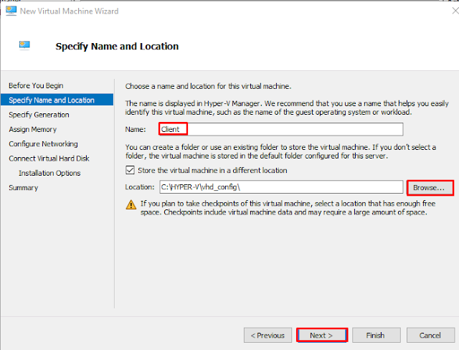Cancel the wizard

pyautogui.click(x=430, y=335)
